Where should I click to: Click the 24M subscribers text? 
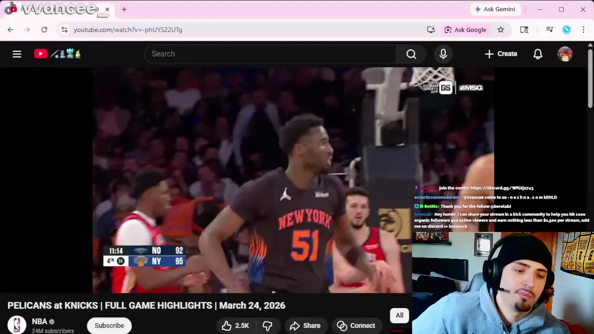click(53, 331)
